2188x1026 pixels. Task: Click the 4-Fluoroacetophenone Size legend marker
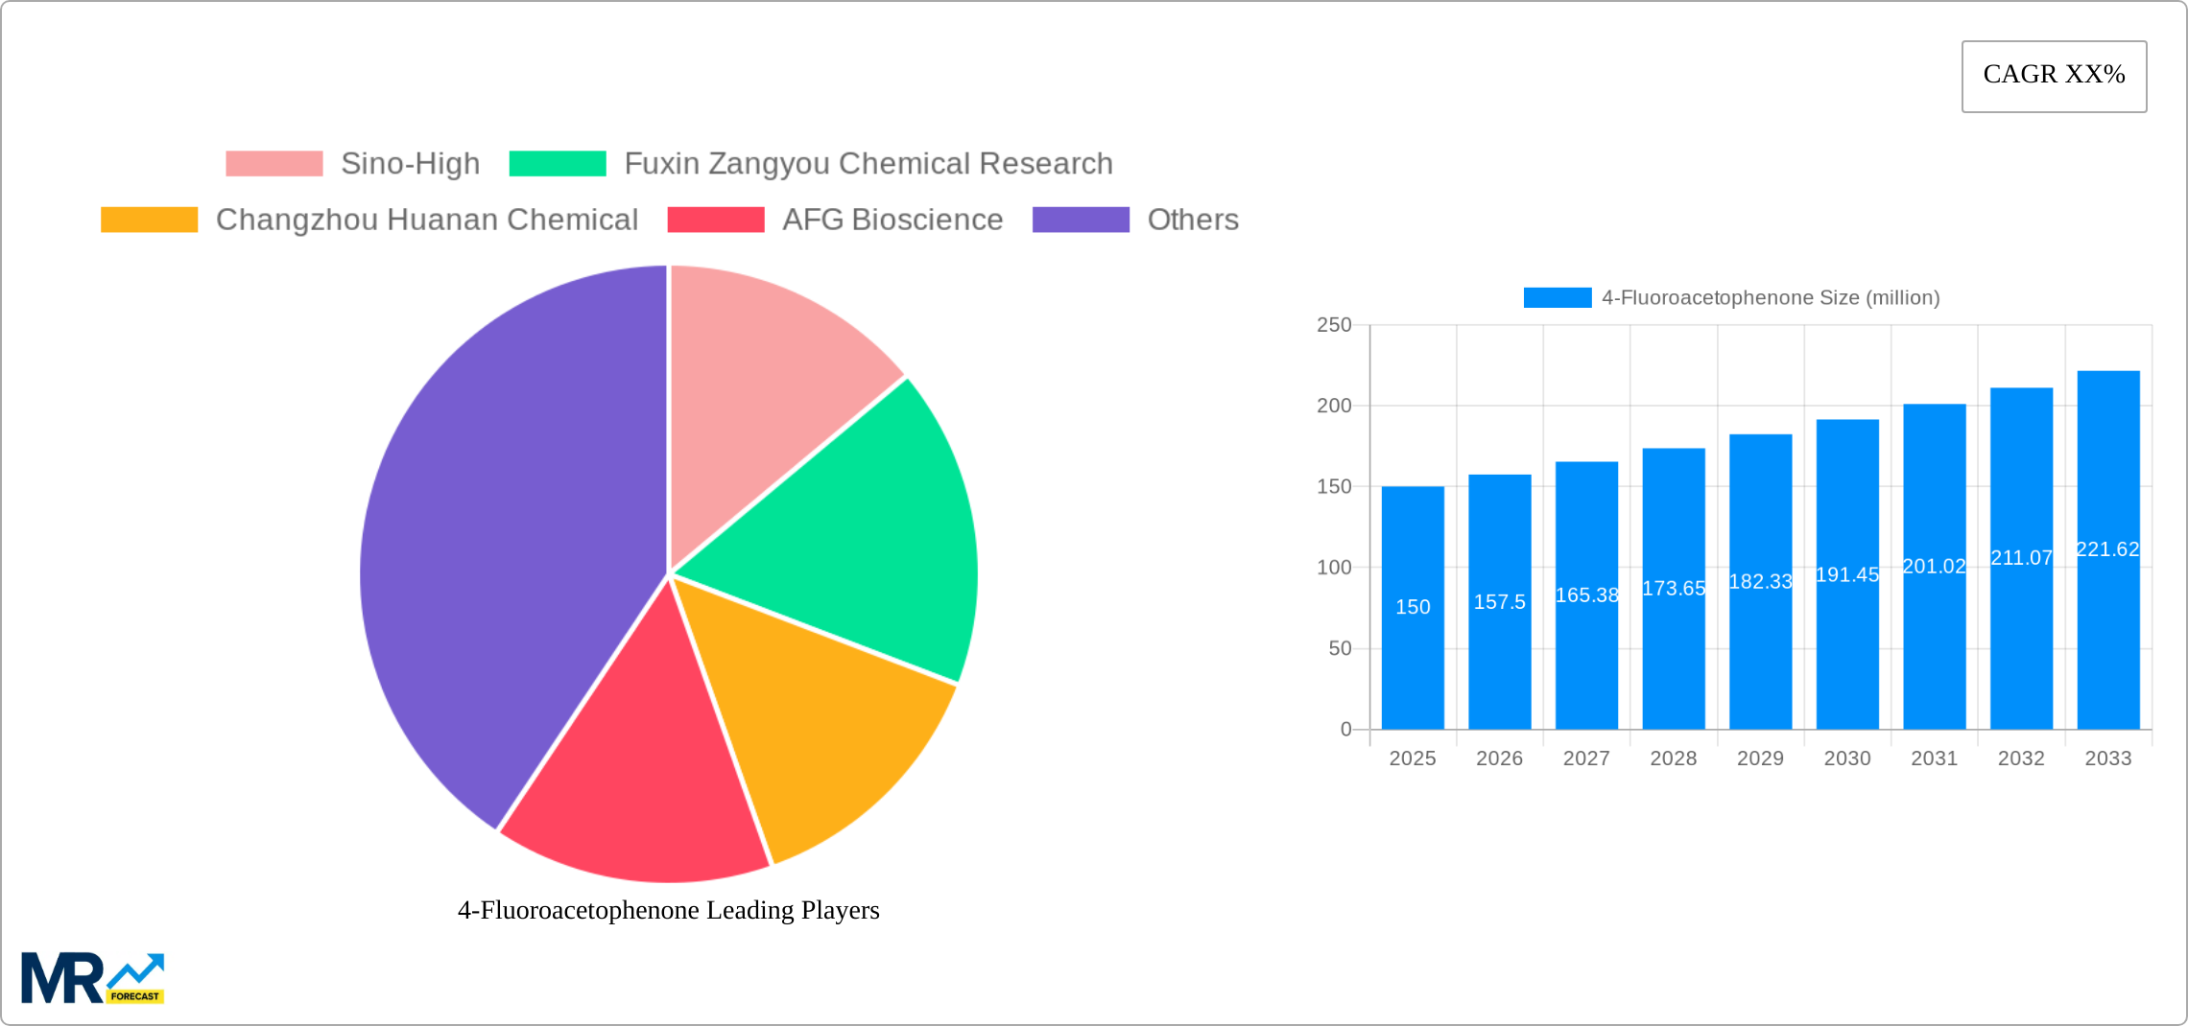(x=1557, y=298)
